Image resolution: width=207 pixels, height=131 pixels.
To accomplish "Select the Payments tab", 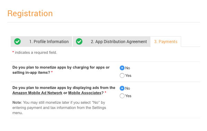I will point(166,42).
